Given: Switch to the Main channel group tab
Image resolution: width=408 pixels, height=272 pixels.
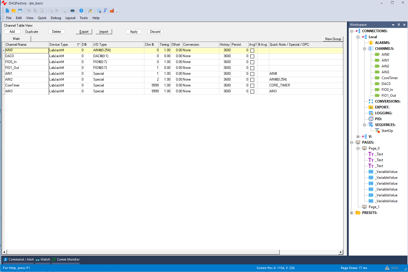Looking at the screenshot, I should pos(16,38).
